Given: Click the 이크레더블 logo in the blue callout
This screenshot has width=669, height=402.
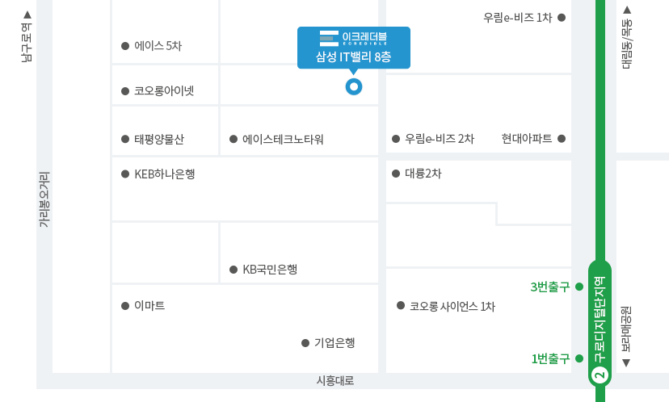Looking at the screenshot, I should 354,38.
